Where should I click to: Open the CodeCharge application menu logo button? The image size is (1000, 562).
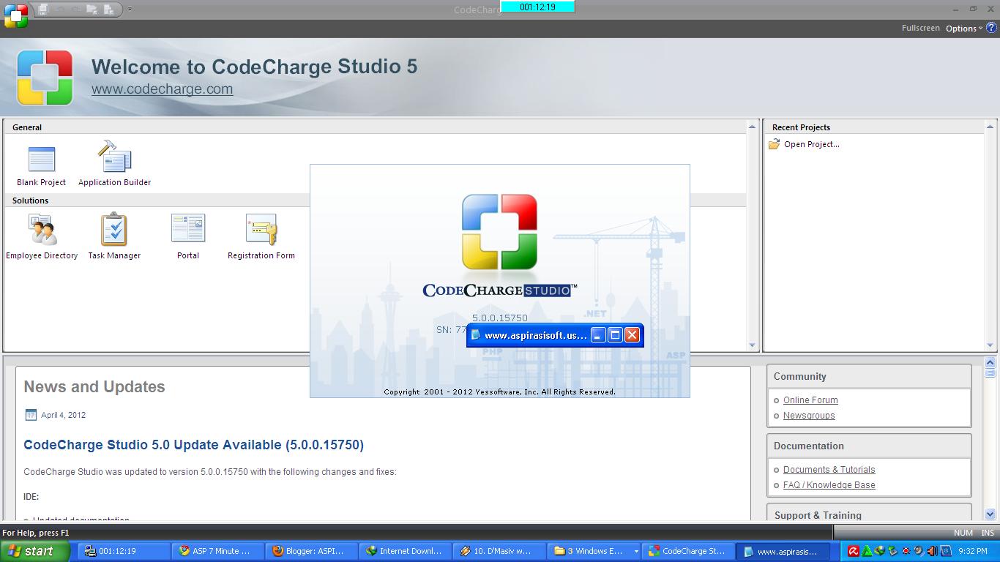click(x=15, y=15)
